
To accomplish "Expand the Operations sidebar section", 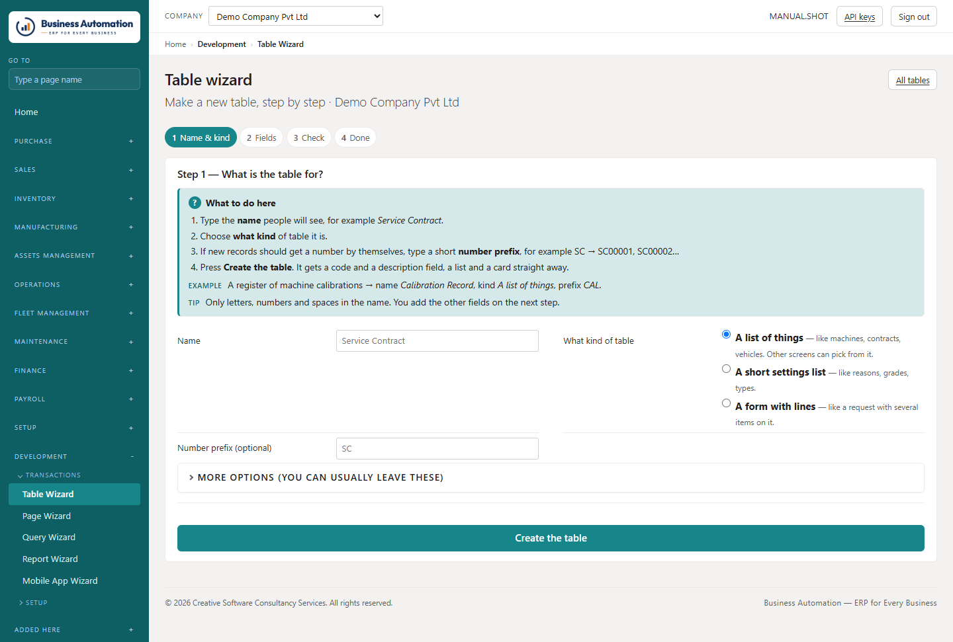I will (x=74, y=285).
